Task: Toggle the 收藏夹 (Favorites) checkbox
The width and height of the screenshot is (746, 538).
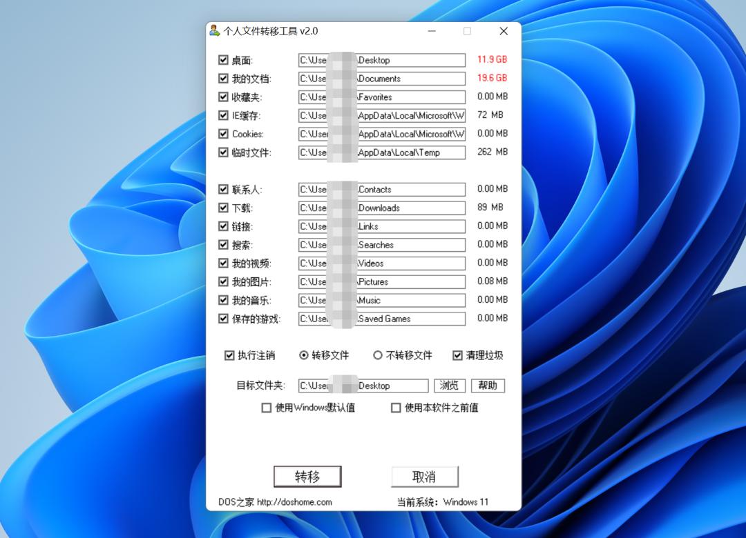Action: click(x=223, y=97)
